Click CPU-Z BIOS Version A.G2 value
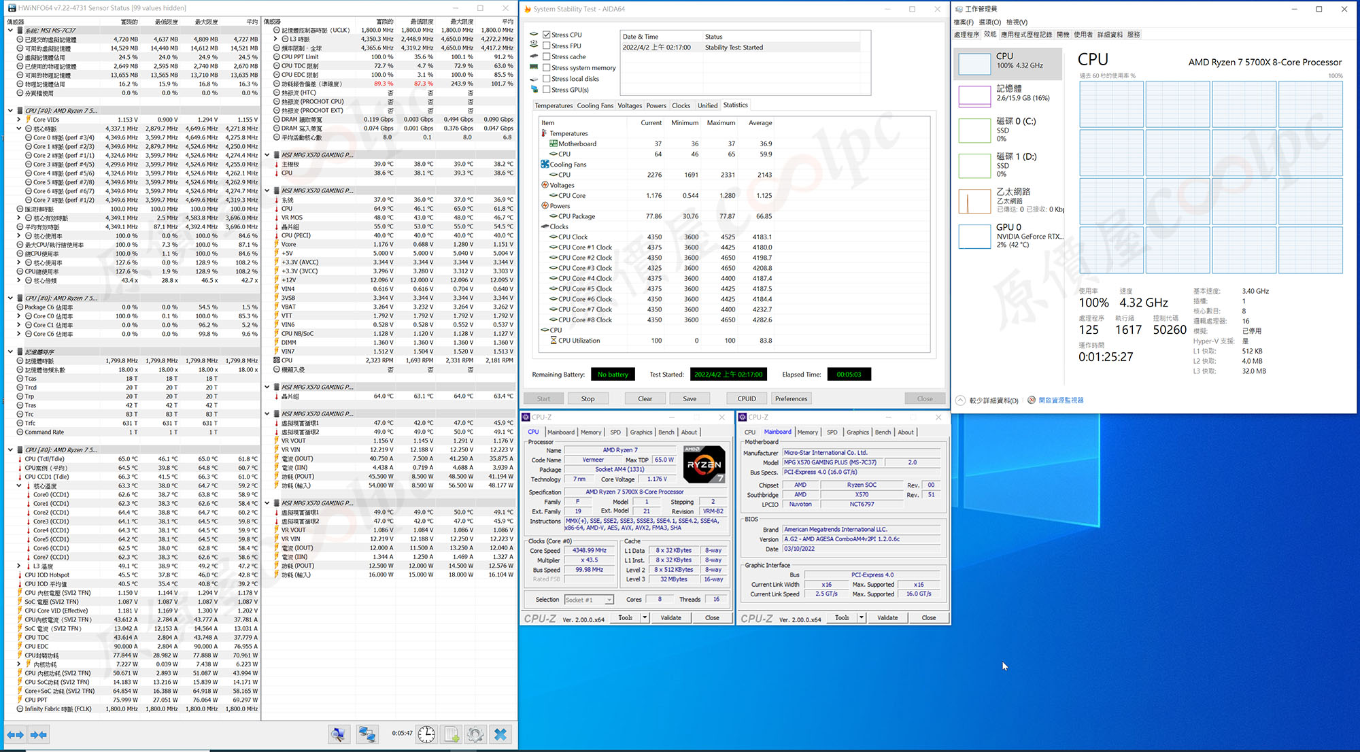The width and height of the screenshot is (1360, 752). coord(861,539)
